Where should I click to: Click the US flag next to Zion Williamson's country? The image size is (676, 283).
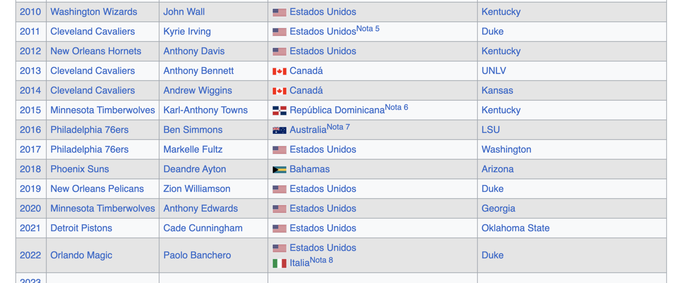[x=279, y=189]
